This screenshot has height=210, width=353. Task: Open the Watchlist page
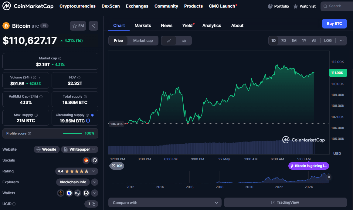[304, 6]
